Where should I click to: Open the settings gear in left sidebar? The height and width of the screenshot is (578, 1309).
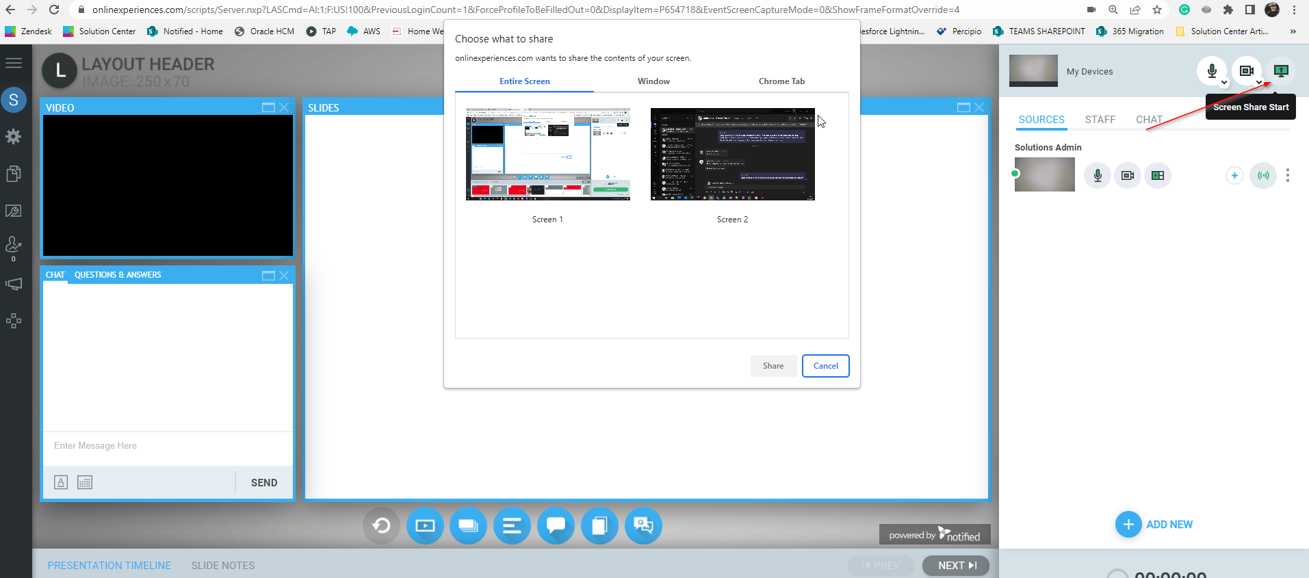(14, 137)
